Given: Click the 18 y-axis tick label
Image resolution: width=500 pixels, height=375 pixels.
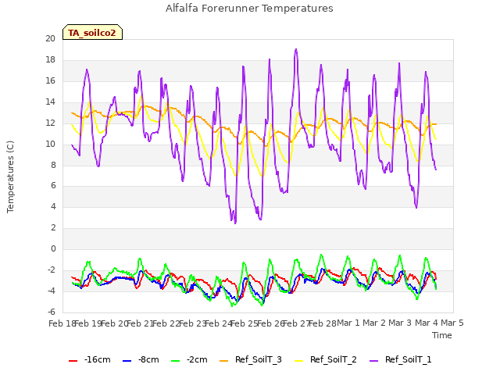Looking at the screenshot, I should (x=50, y=59).
